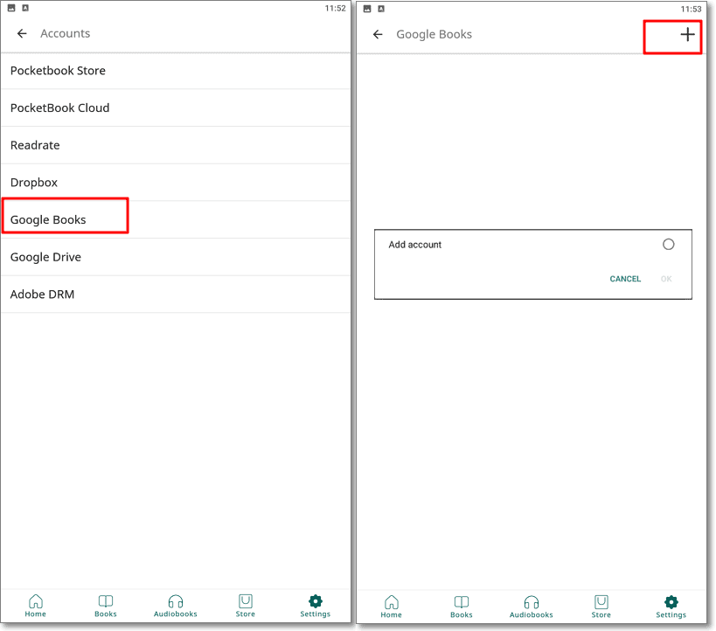Open Readrate account entry

tap(176, 145)
